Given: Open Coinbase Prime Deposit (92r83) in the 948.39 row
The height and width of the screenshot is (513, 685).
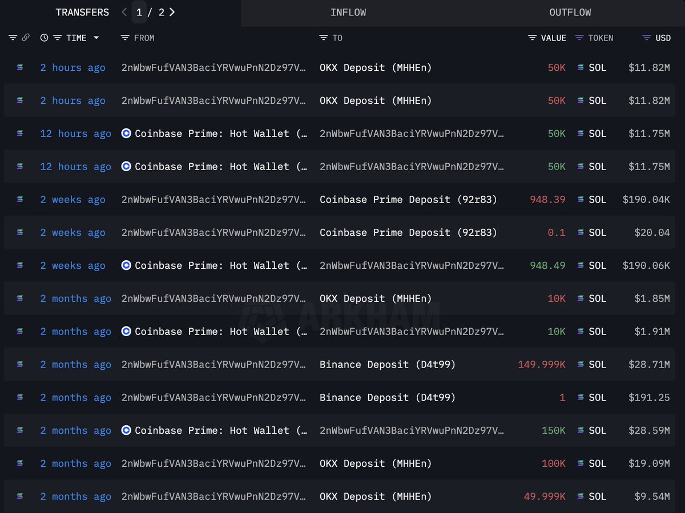Looking at the screenshot, I should click(408, 200).
